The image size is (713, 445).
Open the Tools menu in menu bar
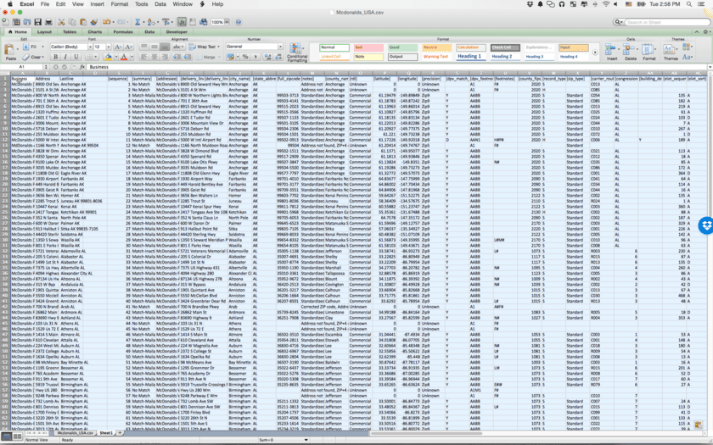(x=142, y=4)
